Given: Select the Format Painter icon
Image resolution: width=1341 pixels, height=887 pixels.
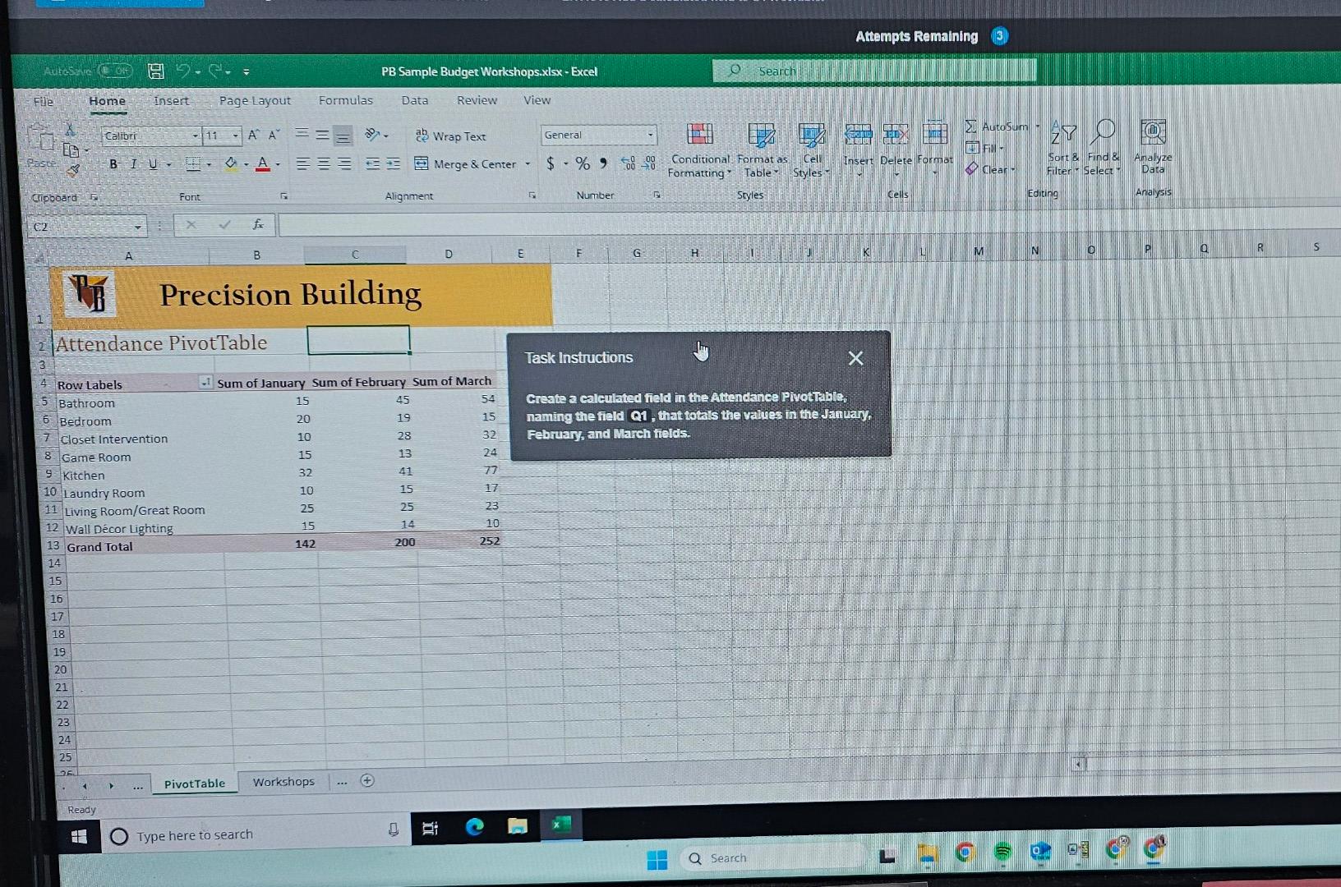Looking at the screenshot, I should coord(74,170).
